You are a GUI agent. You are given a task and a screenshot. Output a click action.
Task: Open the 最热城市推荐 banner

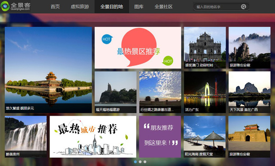[x=93, y=137]
